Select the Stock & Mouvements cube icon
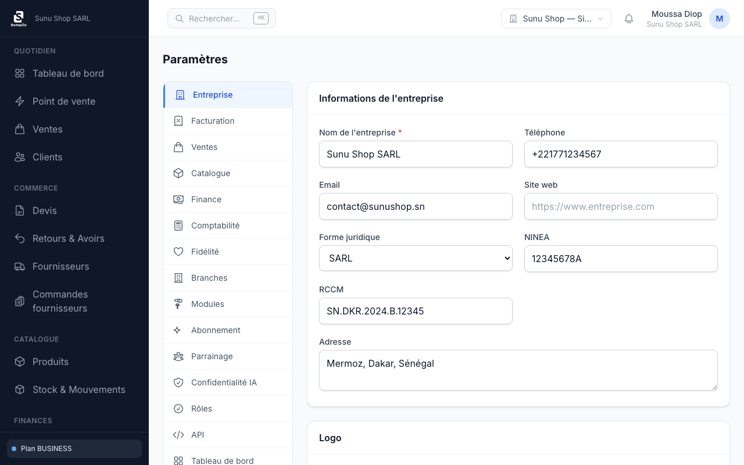 (x=19, y=389)
